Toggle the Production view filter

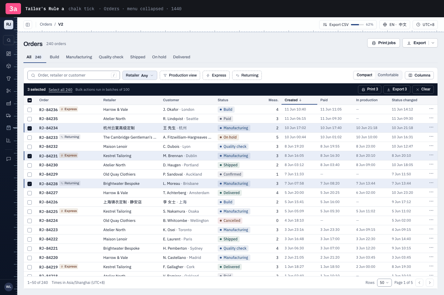pyautogui.click(x=180, y=75)
